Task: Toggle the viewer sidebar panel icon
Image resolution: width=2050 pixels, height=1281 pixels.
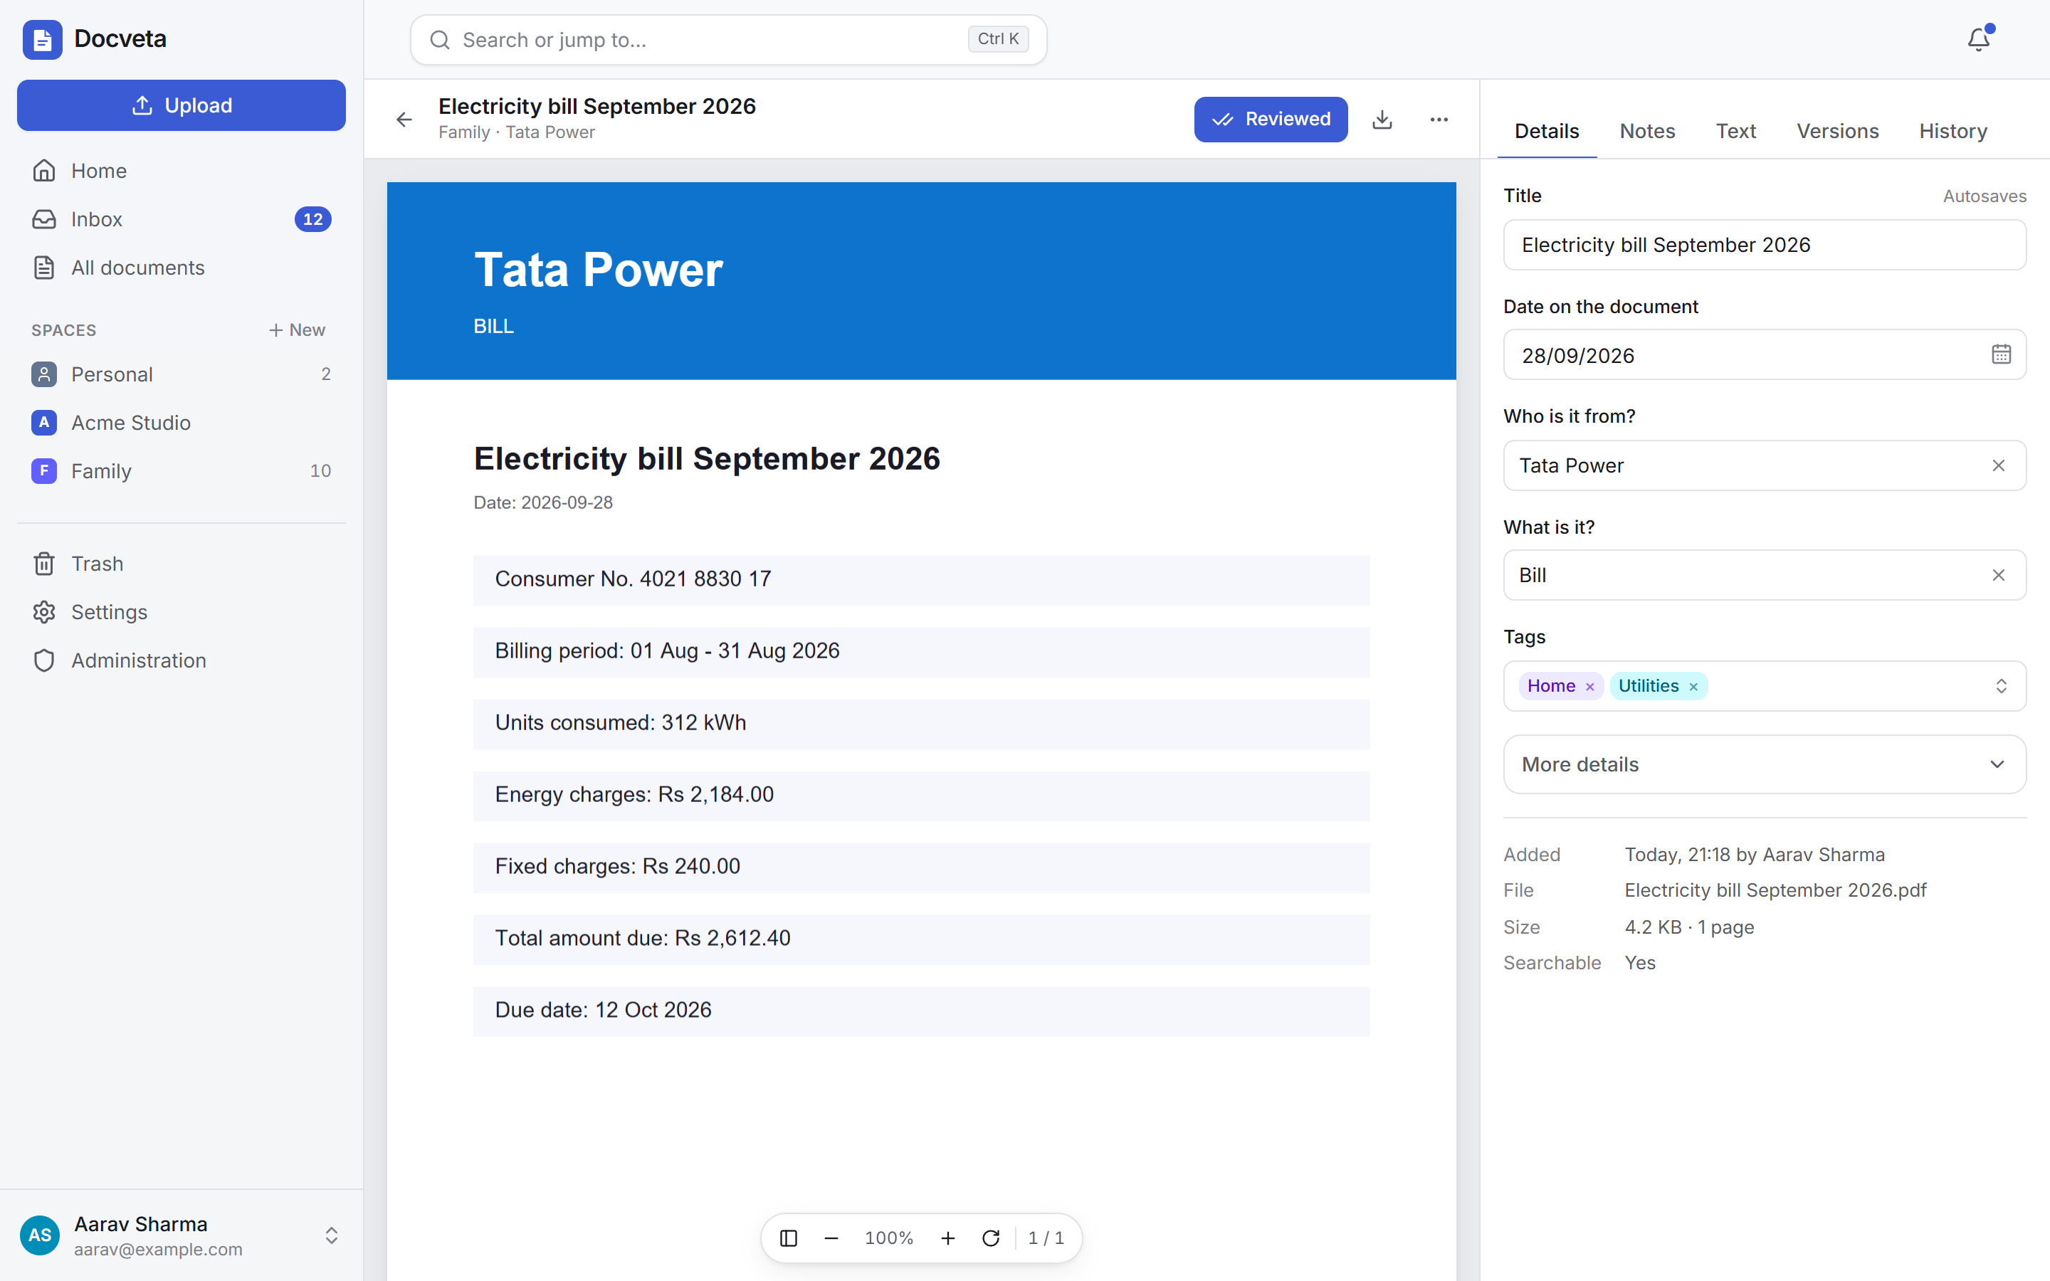Action: 788,1238
